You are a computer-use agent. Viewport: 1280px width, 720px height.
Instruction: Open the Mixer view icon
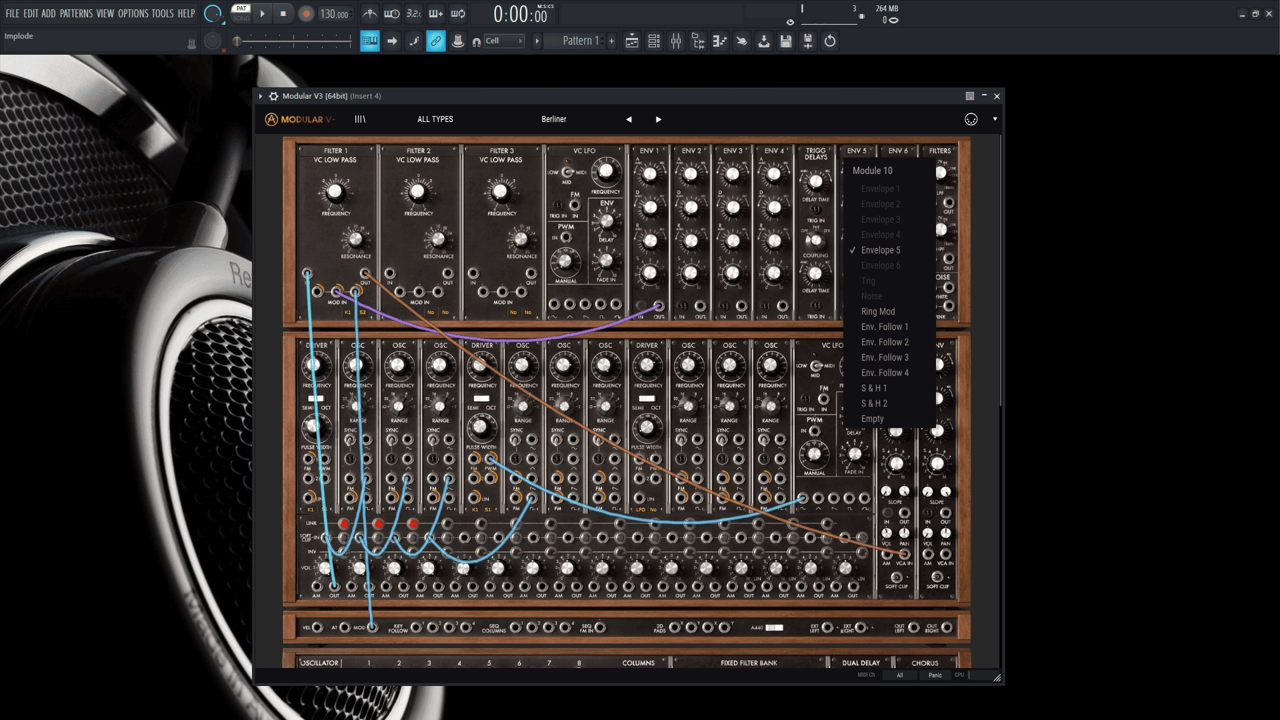[676, 41]
